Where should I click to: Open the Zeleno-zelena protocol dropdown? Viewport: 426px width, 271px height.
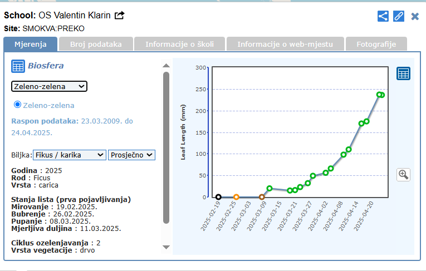(x=49, y=86)
